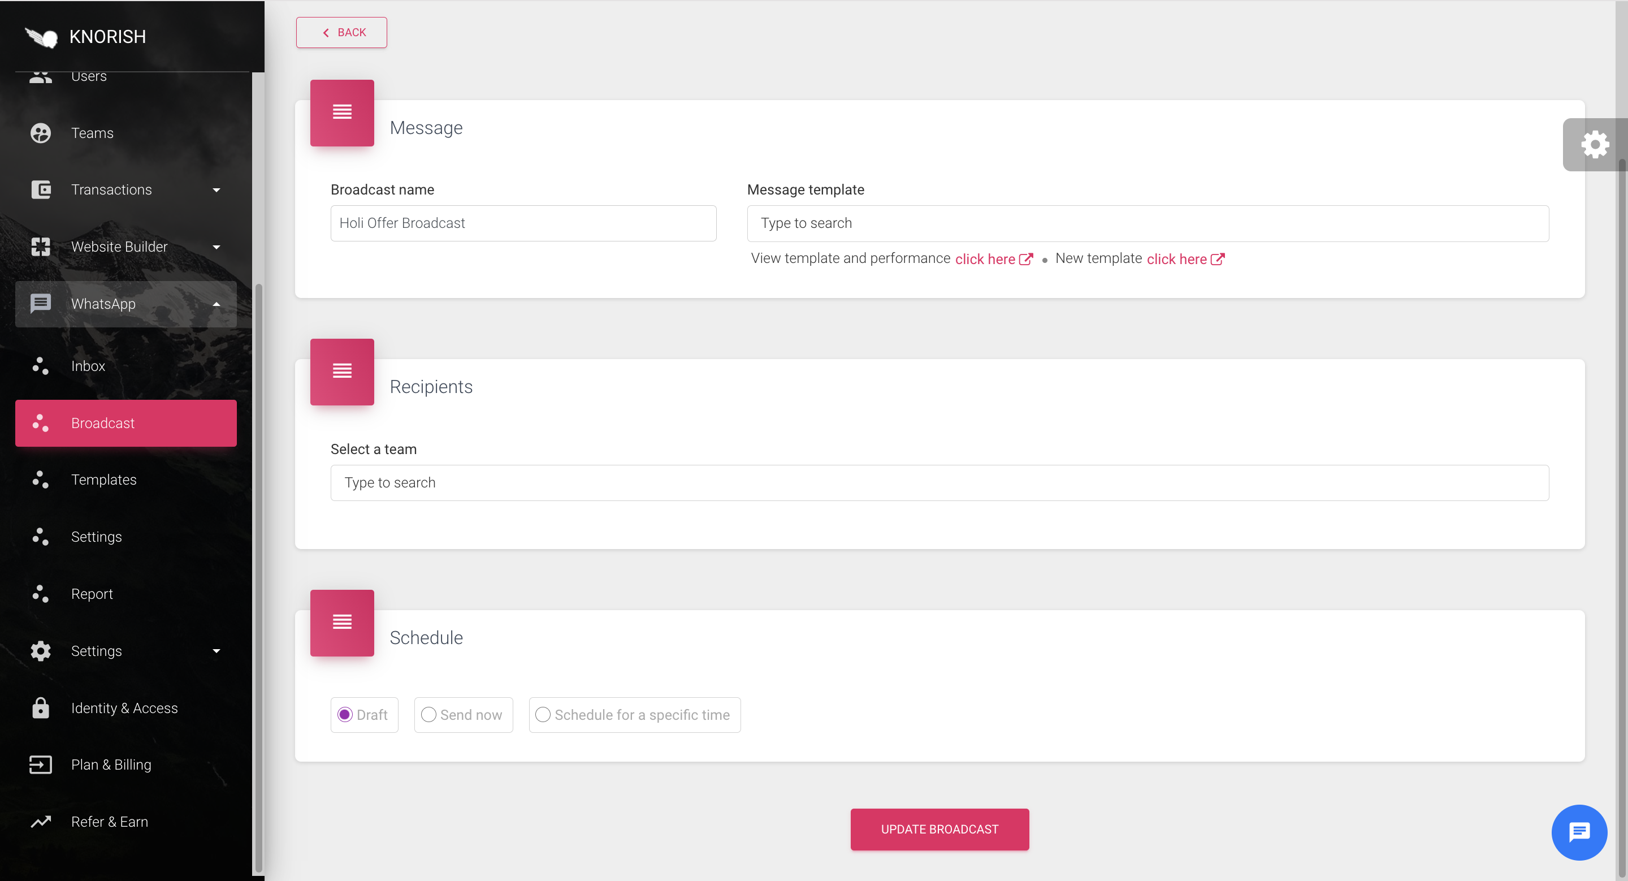
Task: Open the Select a team dropdown
Action: (939, 483)
